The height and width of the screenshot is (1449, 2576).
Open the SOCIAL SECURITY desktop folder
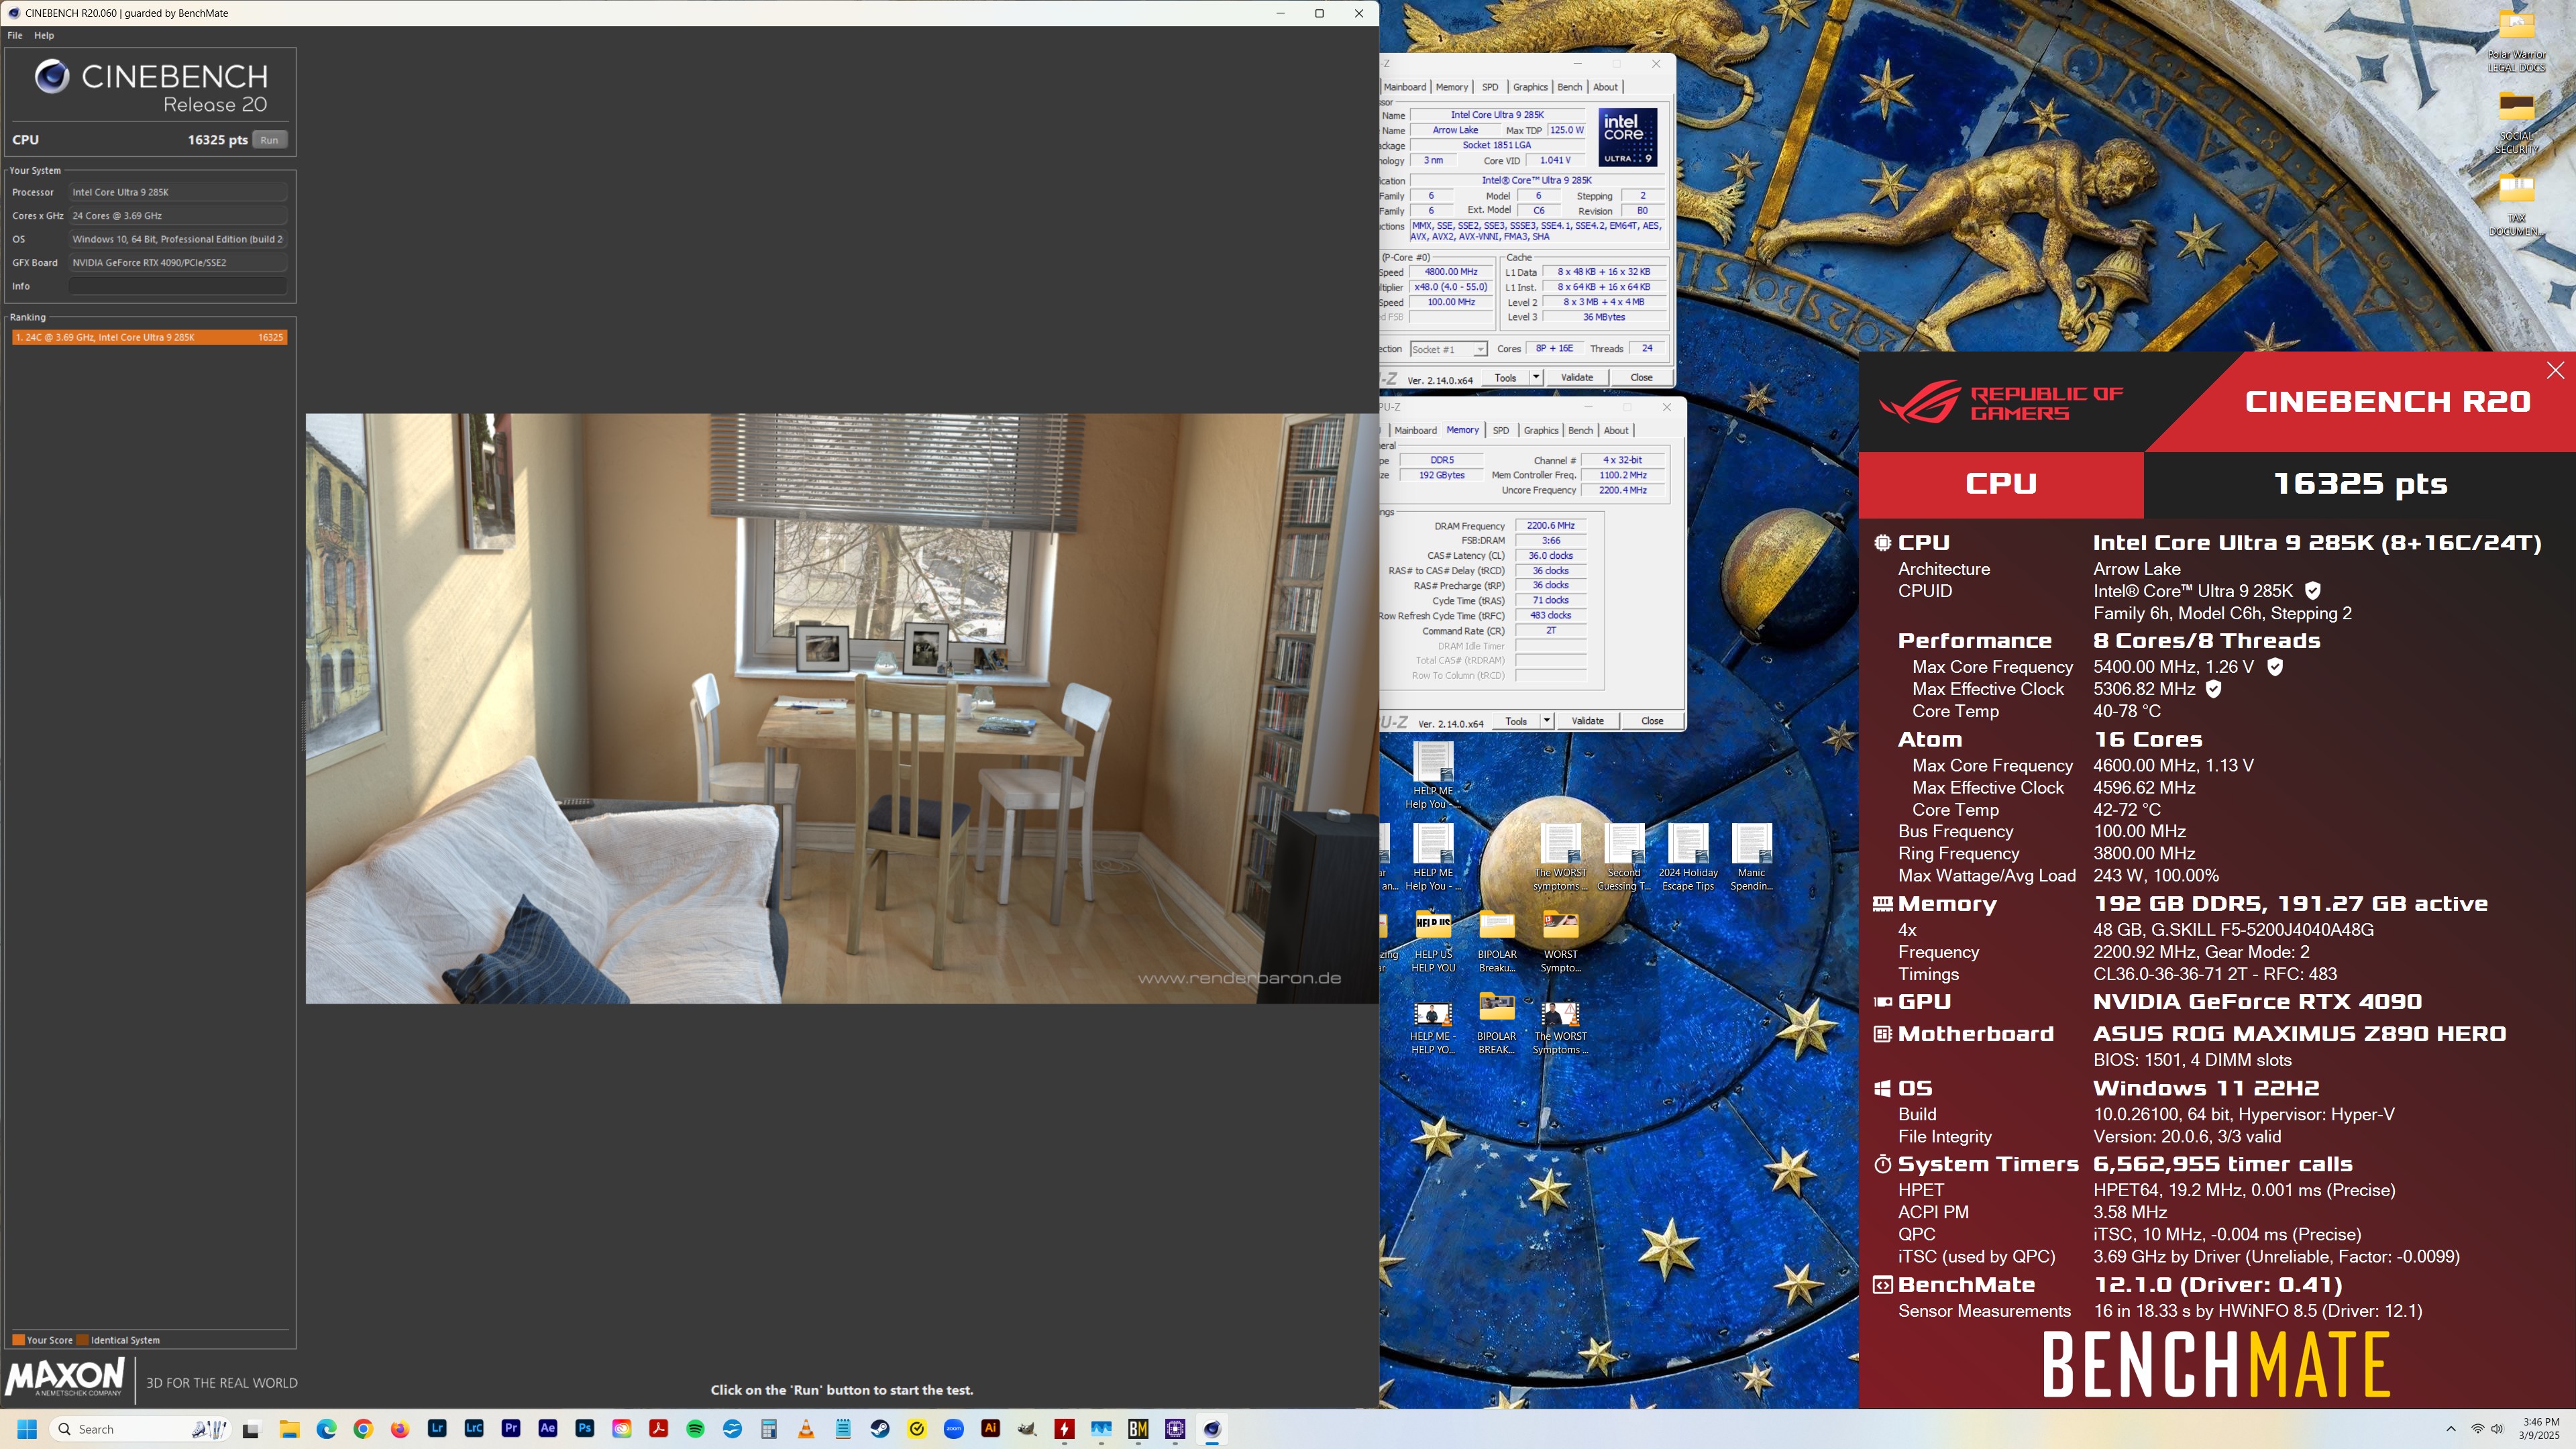coord(2516,122)
